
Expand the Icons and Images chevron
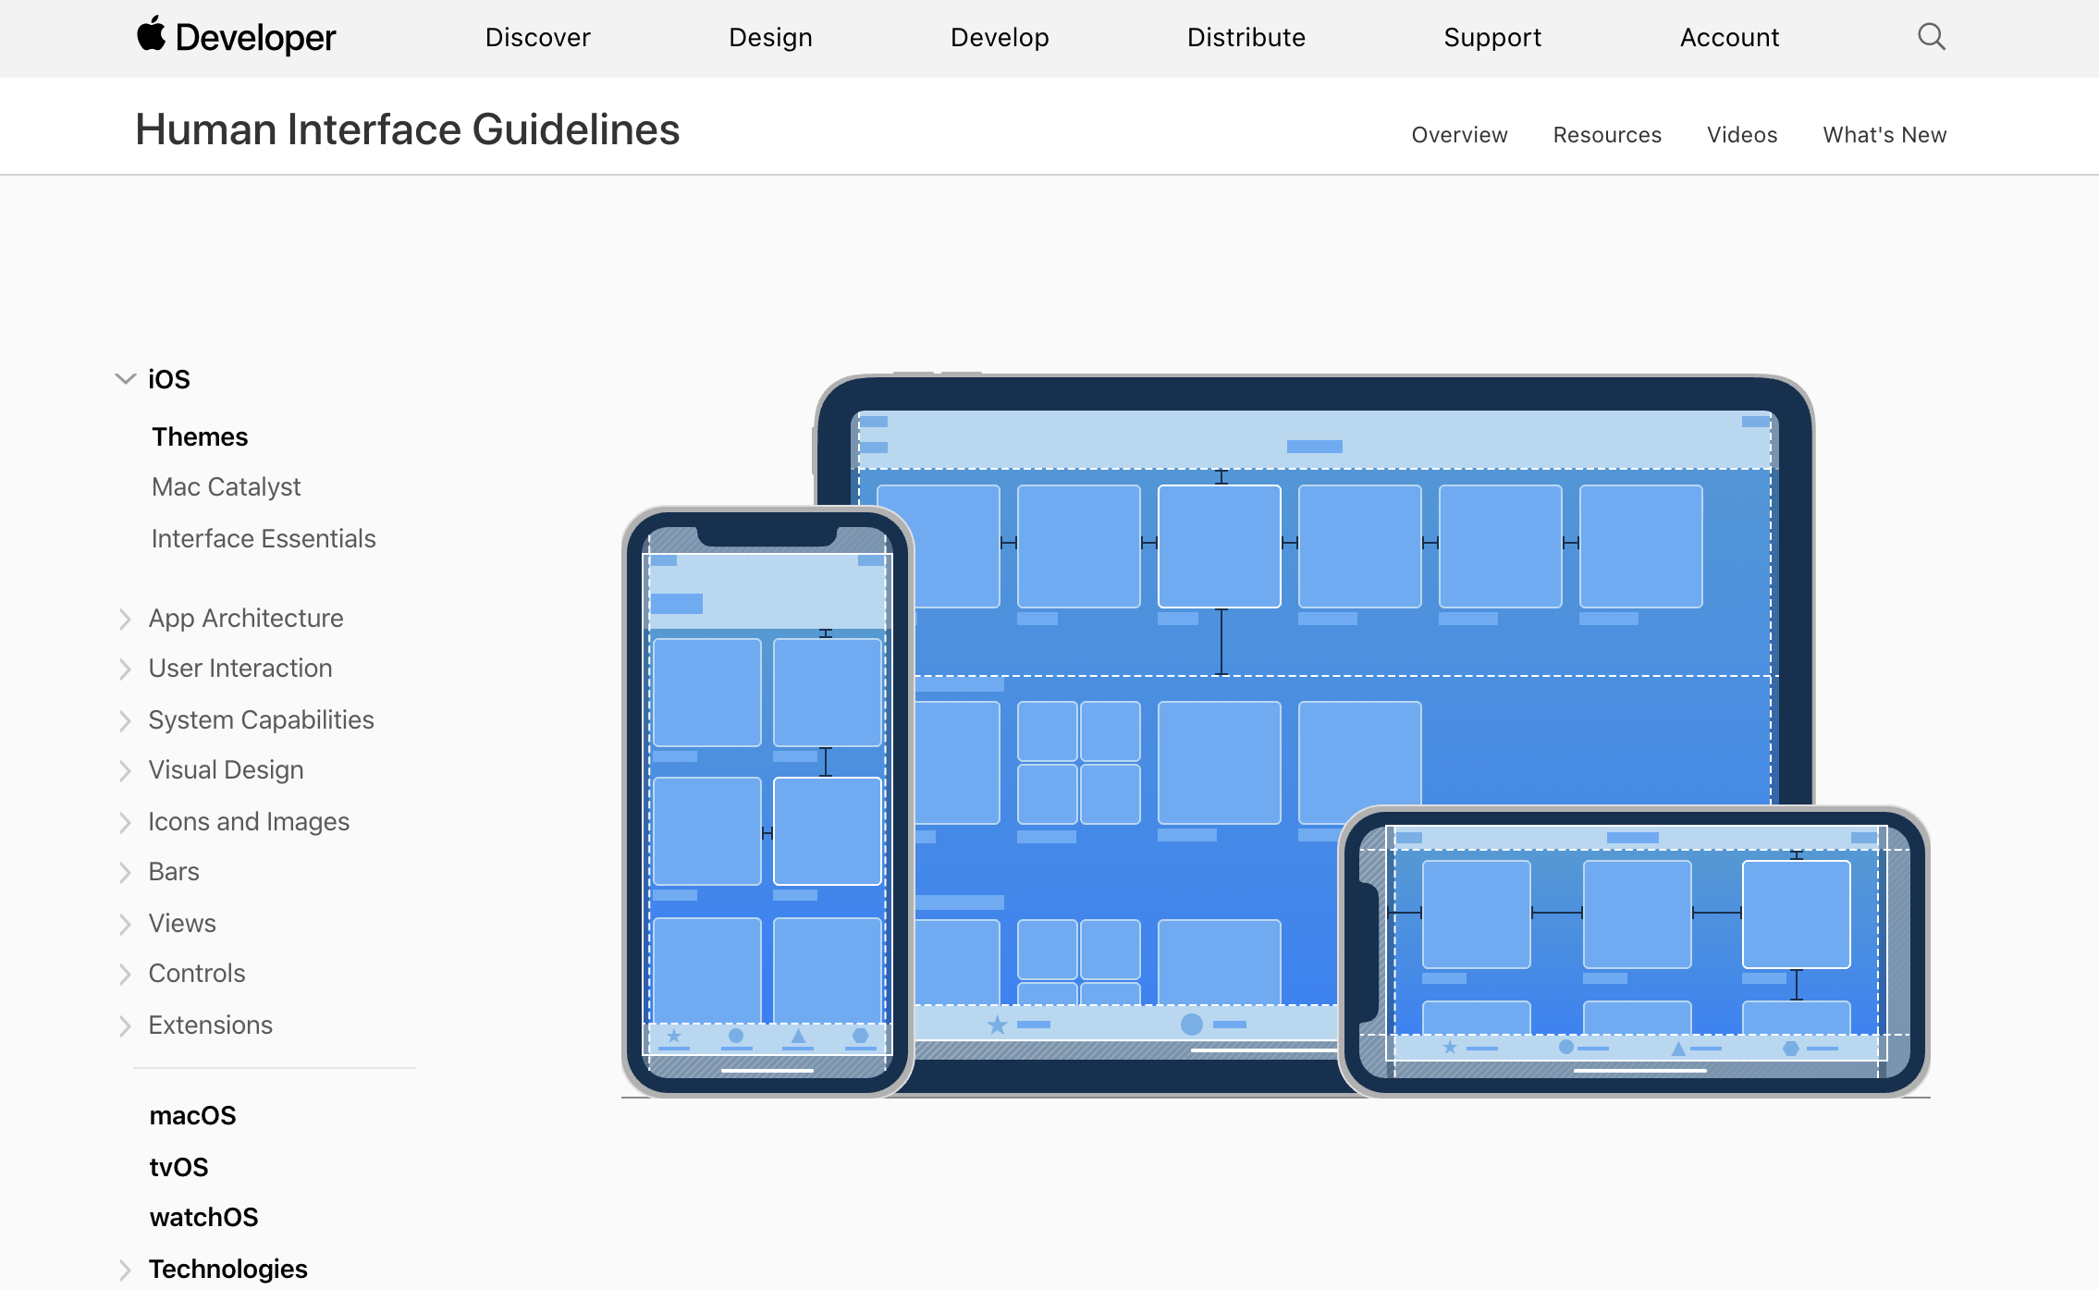[x=125, y=822]
